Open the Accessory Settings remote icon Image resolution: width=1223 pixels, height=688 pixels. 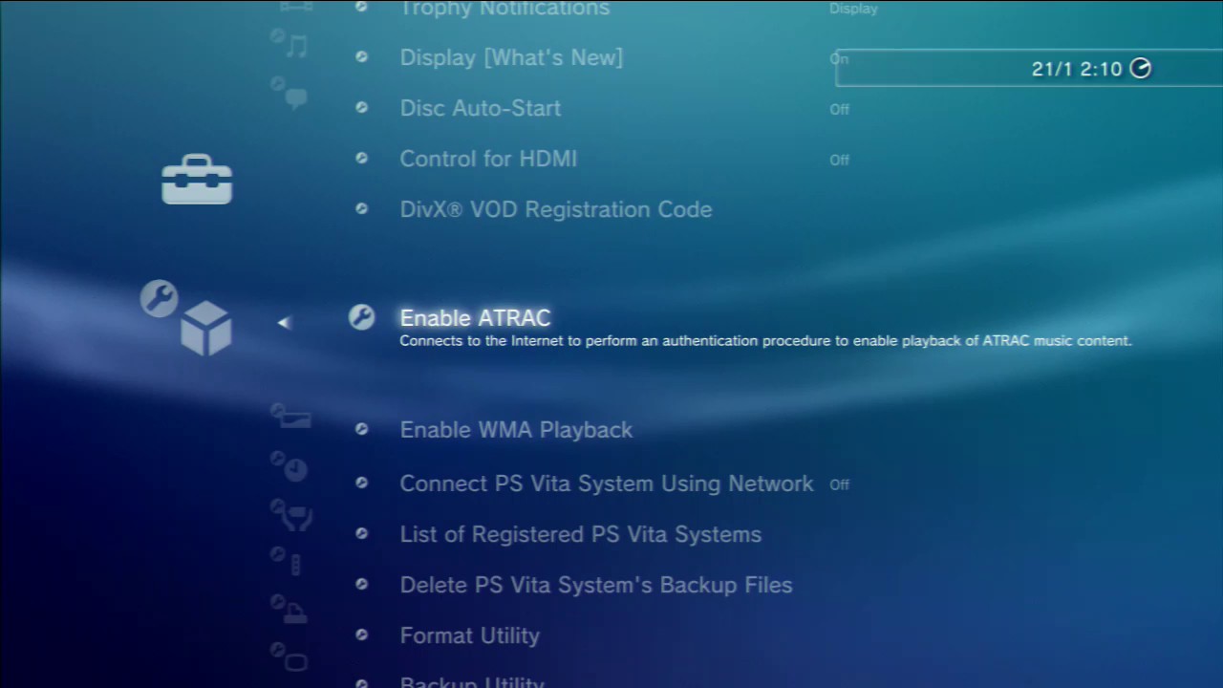(288, 561)
